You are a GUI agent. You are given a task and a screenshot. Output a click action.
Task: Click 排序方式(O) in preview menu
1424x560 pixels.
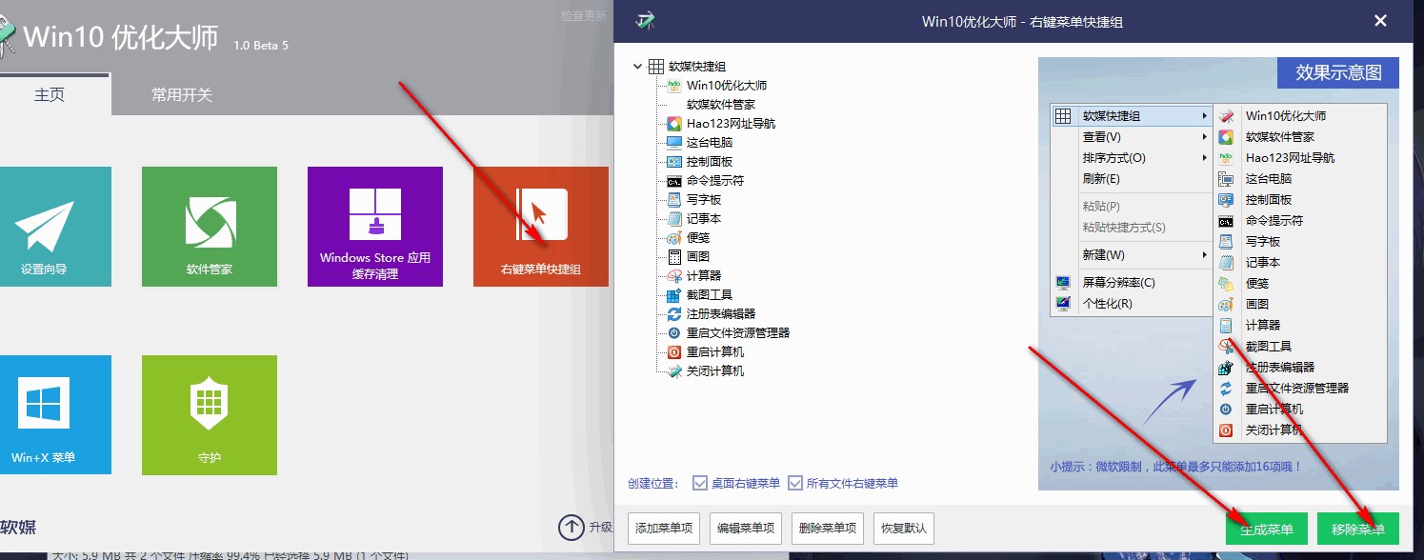click(x=1131, y=158)
